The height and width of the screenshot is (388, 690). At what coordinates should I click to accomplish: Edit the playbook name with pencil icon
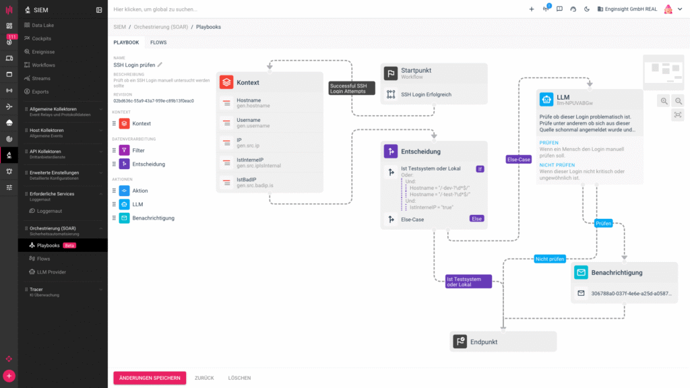160,65
